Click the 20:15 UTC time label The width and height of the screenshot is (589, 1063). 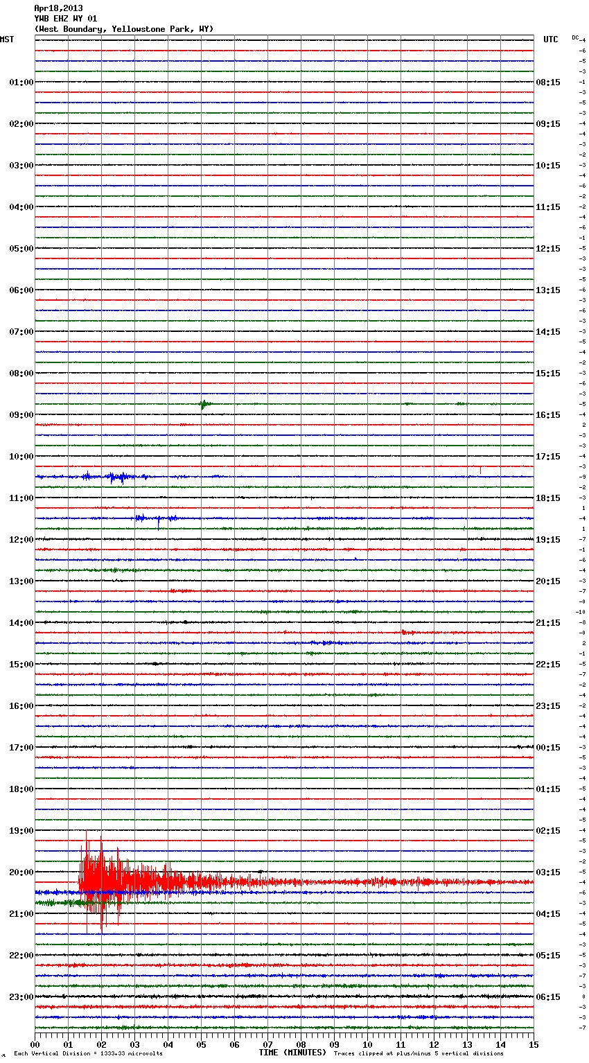tap(548, 581)
